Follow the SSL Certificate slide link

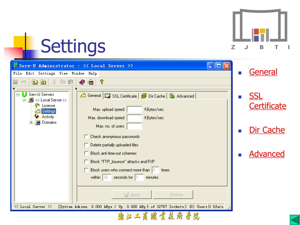pyautogui.click(x=267, y=101)
